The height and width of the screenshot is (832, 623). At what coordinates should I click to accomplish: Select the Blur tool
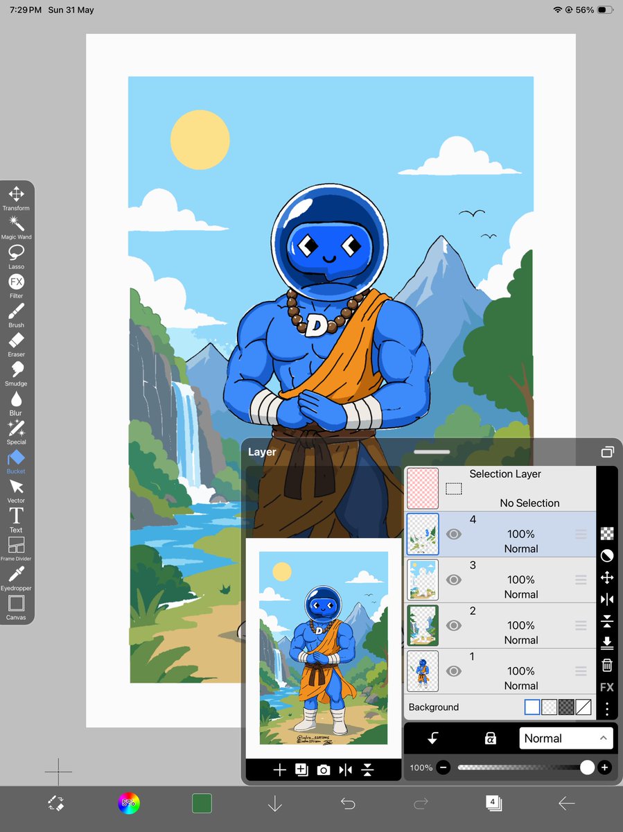16,403
